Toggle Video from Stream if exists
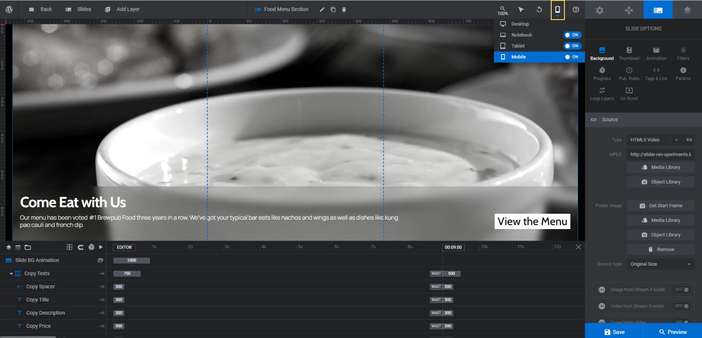The image size is (702, 338). [682, 306]
